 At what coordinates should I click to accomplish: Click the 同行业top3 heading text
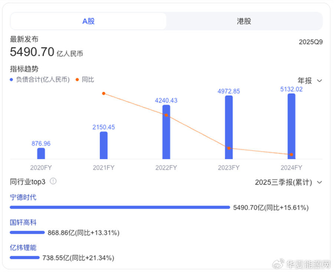(x=28, y=182)
